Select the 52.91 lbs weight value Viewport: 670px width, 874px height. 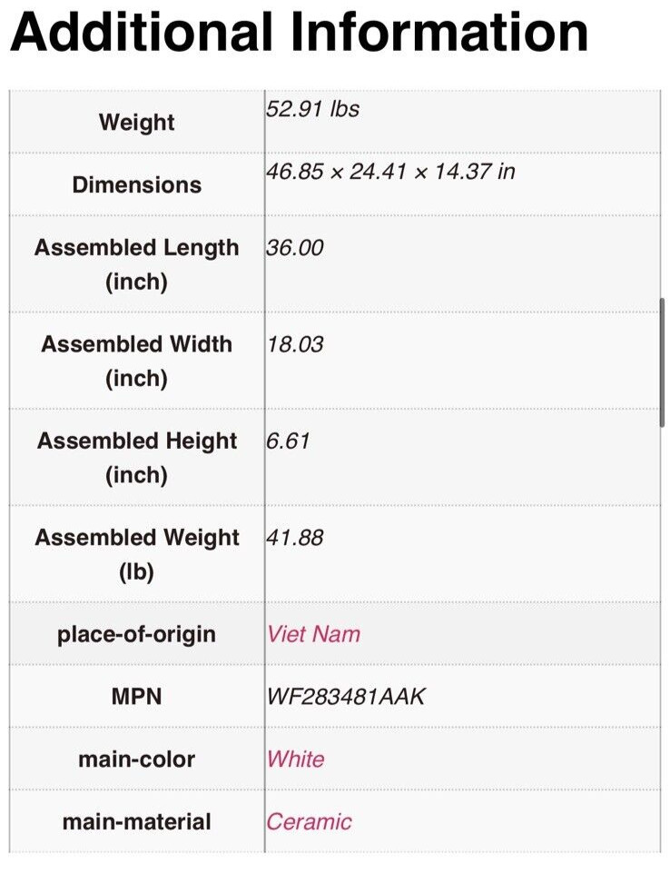click(312, 109)
